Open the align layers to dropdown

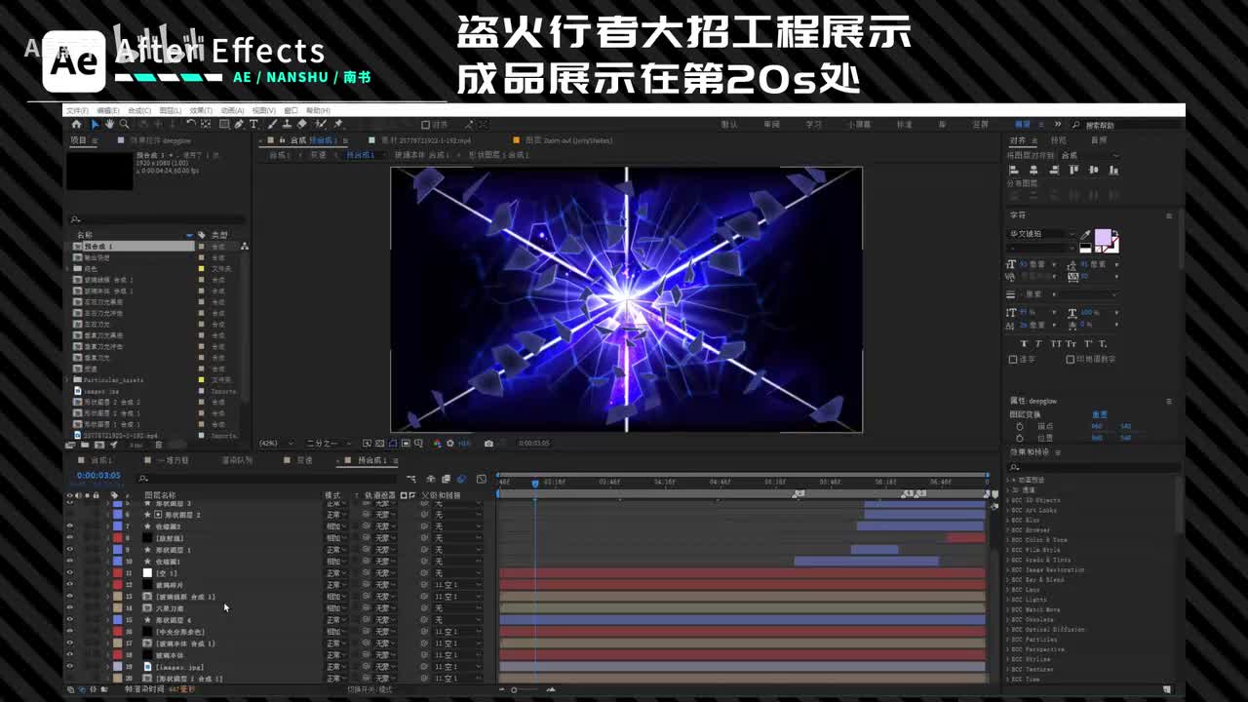(x=1090, y=155)
